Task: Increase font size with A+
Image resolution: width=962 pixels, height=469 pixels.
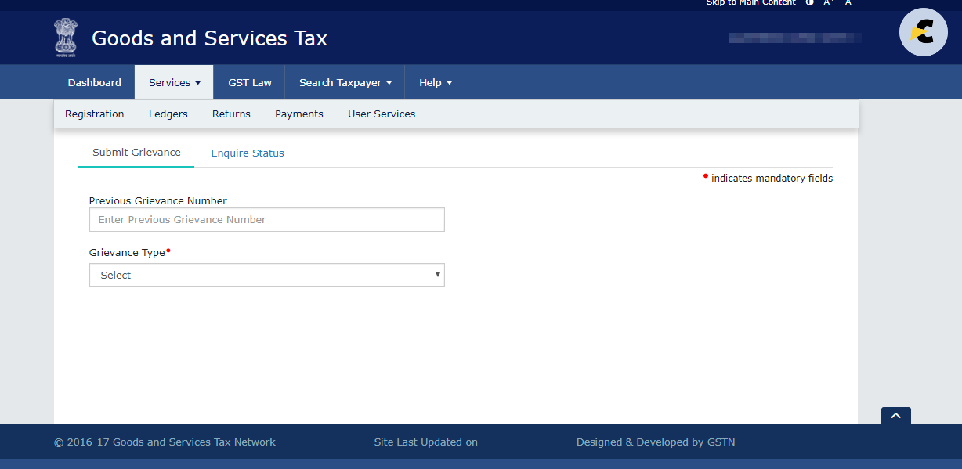Action: point(828,3)
